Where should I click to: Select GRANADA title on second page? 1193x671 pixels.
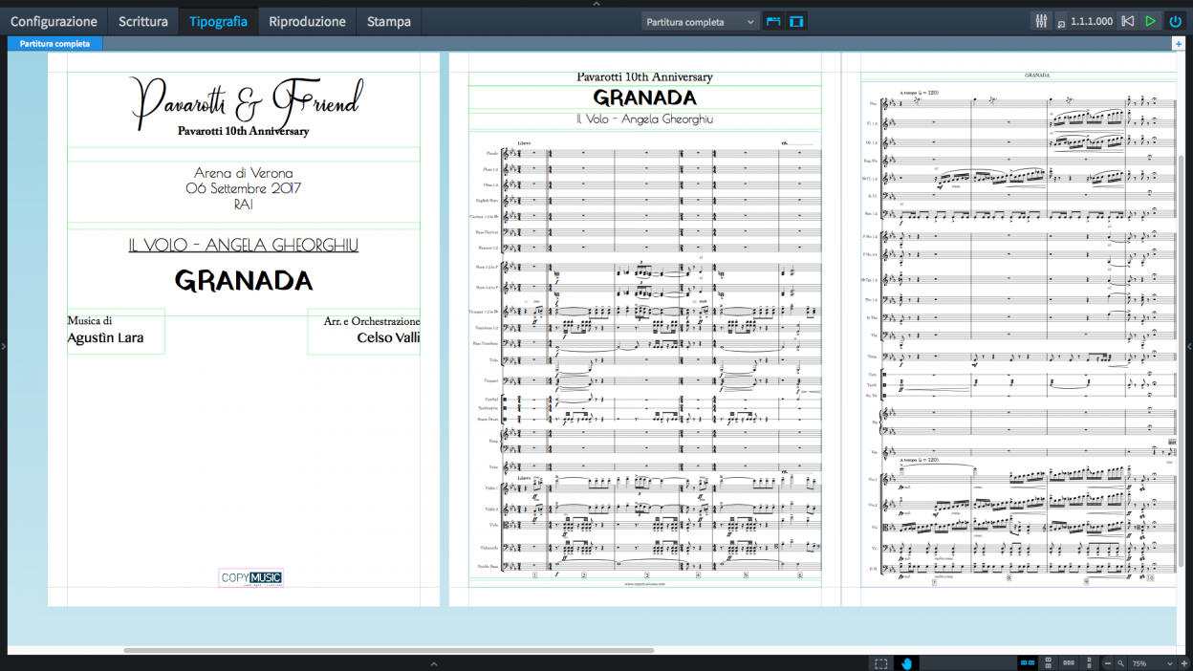645,97
